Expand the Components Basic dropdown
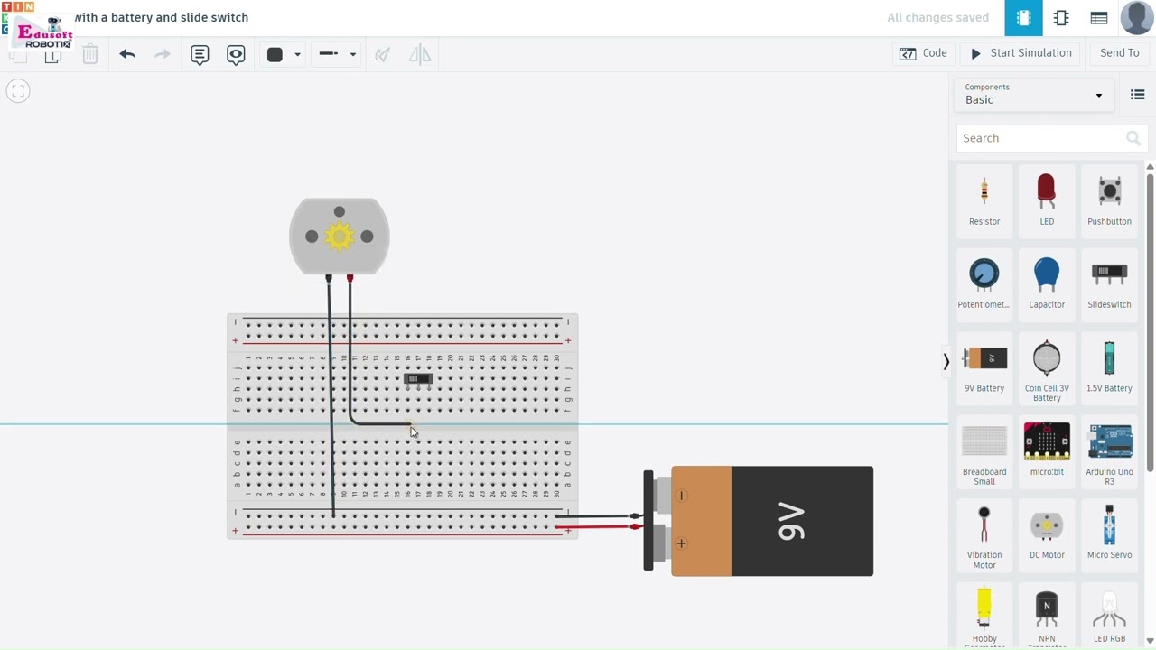This screenshot has height=650, width=1156. pos(1034,94)
